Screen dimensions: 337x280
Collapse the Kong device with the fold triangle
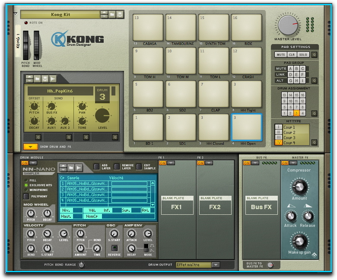(x=15, y=13)
